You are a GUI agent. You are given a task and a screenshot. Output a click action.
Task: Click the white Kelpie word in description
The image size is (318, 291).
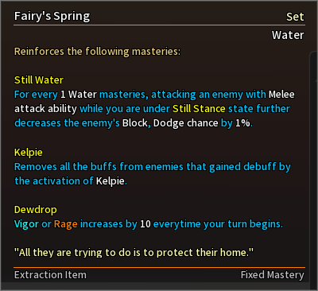tap(110, 181)
